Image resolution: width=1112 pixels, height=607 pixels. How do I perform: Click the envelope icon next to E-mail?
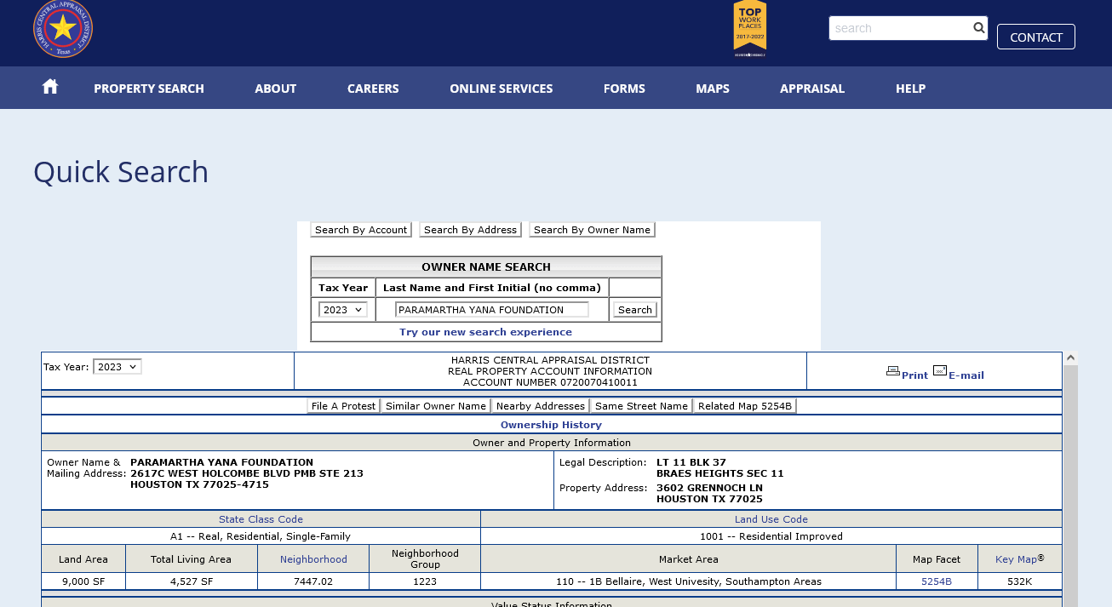(940, 370)
